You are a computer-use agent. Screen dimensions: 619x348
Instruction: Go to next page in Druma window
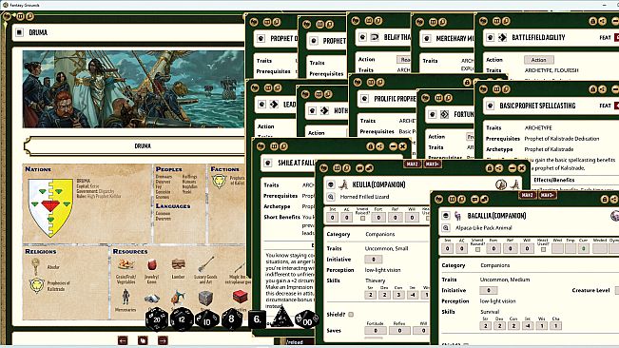[x=163, y=340]
